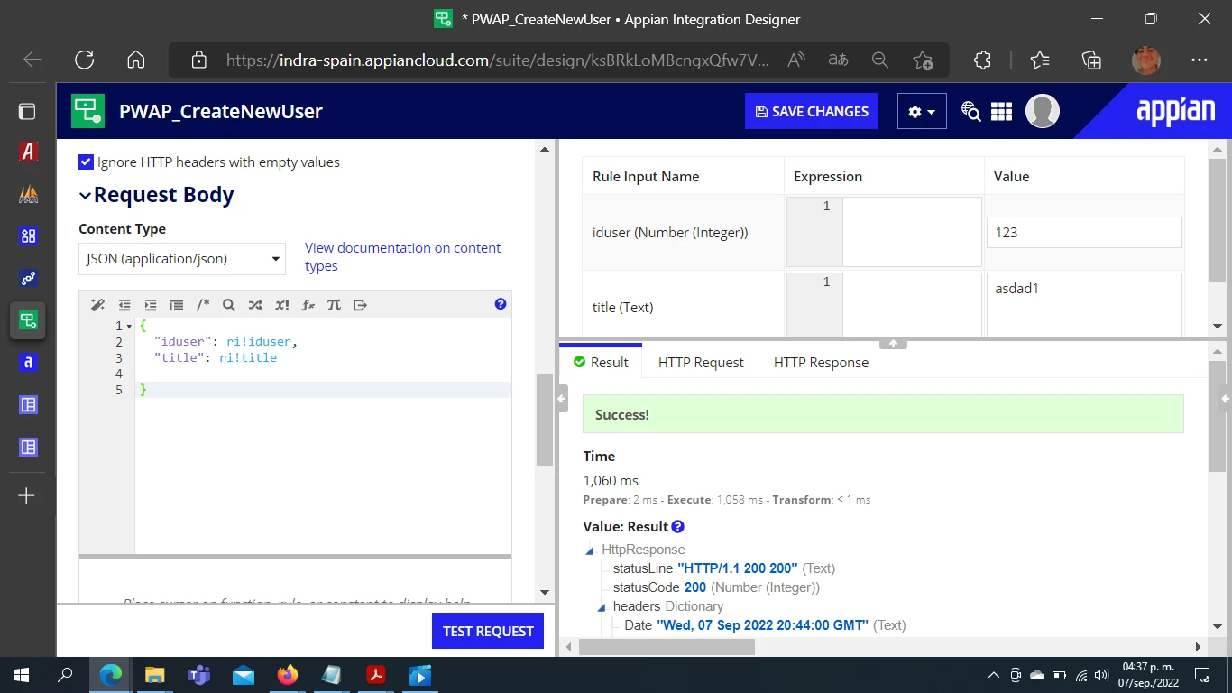The width and height of the screenshot is (1232, 693).
Task: Click the collapse arrow on left pane divider
Action: click(x=562, y=398)
